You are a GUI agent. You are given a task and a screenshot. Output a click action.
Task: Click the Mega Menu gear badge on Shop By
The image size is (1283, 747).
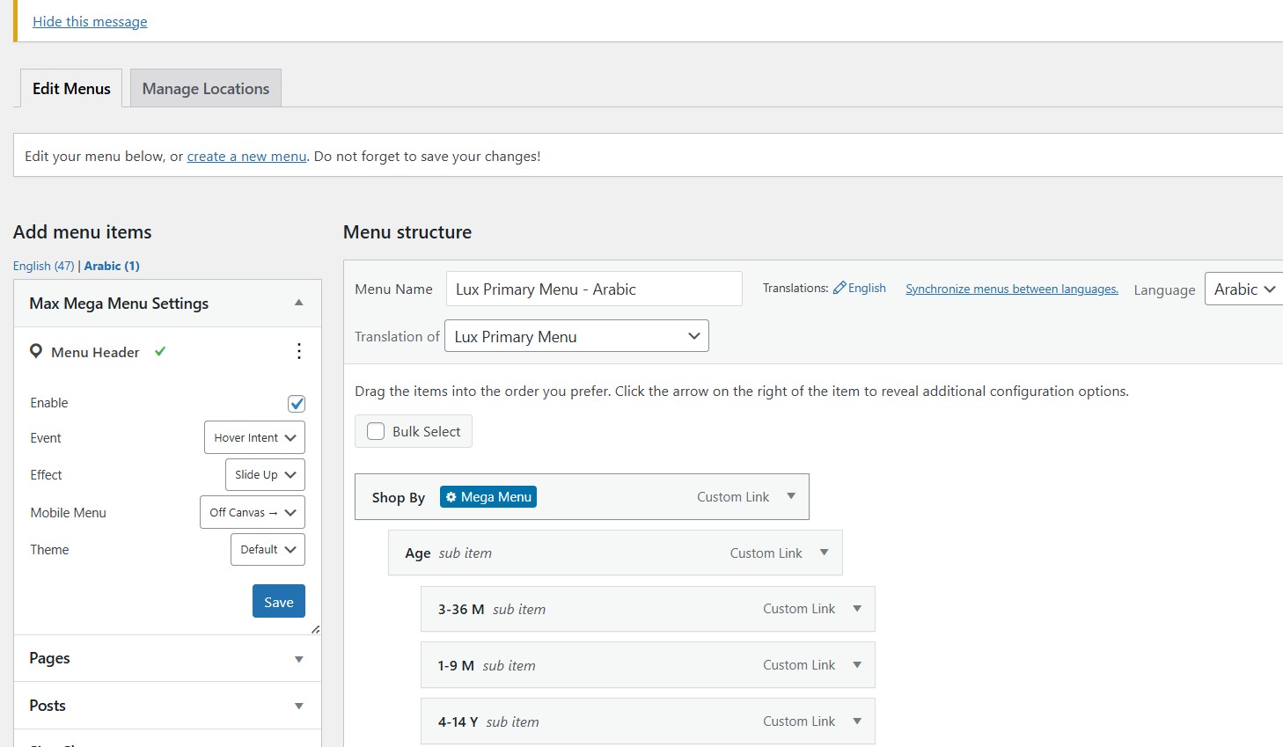[x=488, y=497]
